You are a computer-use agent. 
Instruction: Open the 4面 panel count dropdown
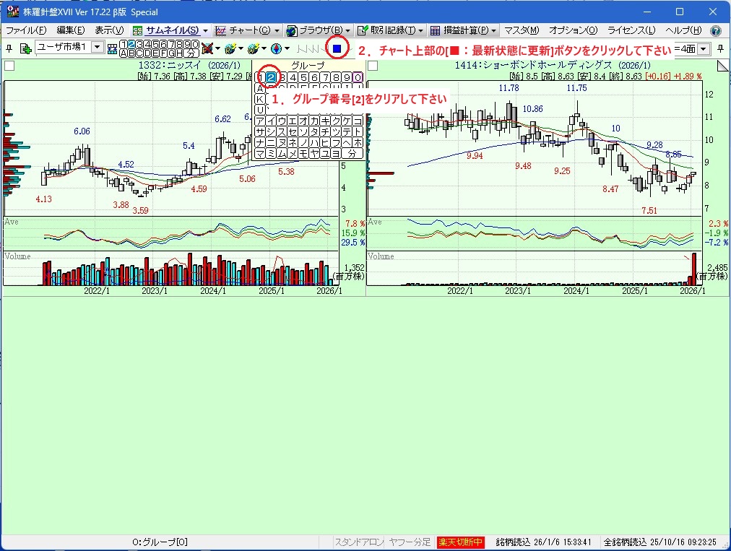[x=704, y=48]
